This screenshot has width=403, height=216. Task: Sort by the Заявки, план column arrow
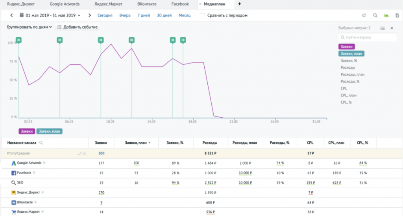click(x=149, y=143)
